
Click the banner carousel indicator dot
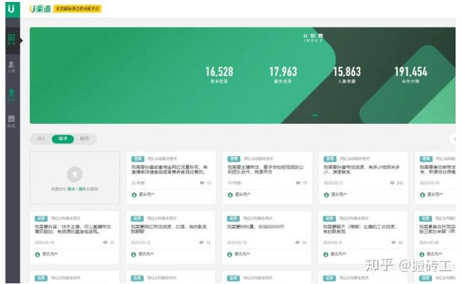315,115
